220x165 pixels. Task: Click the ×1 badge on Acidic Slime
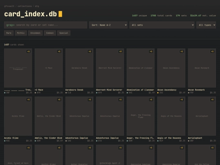(29, 100)
